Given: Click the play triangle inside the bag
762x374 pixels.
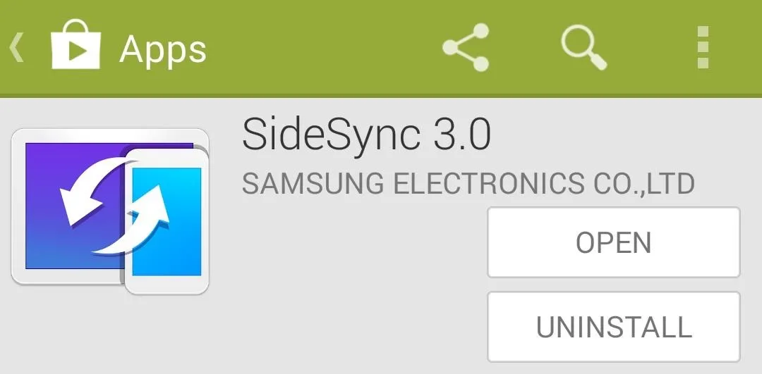Looking at the screenshot, I should pyautogui.click(x=78, y=50).
